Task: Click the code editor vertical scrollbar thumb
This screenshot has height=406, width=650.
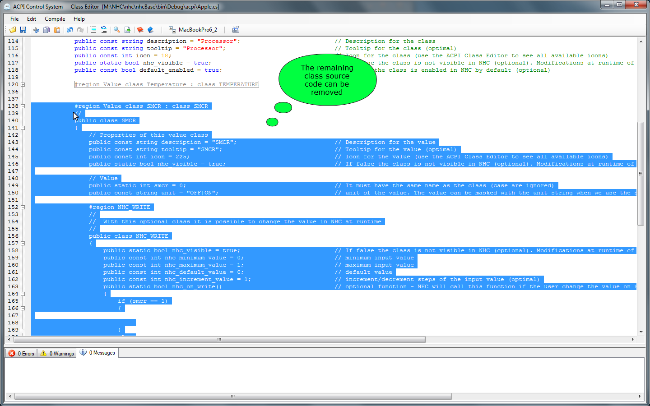Action: click(x=641, y=174)
